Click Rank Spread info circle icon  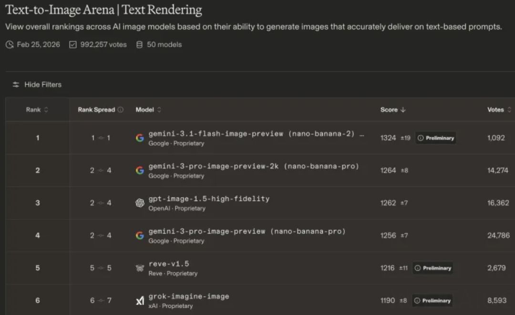pos(120,110)
